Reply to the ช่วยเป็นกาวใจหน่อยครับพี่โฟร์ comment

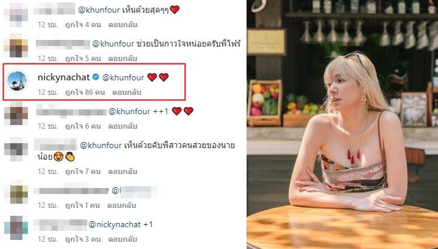123,59
